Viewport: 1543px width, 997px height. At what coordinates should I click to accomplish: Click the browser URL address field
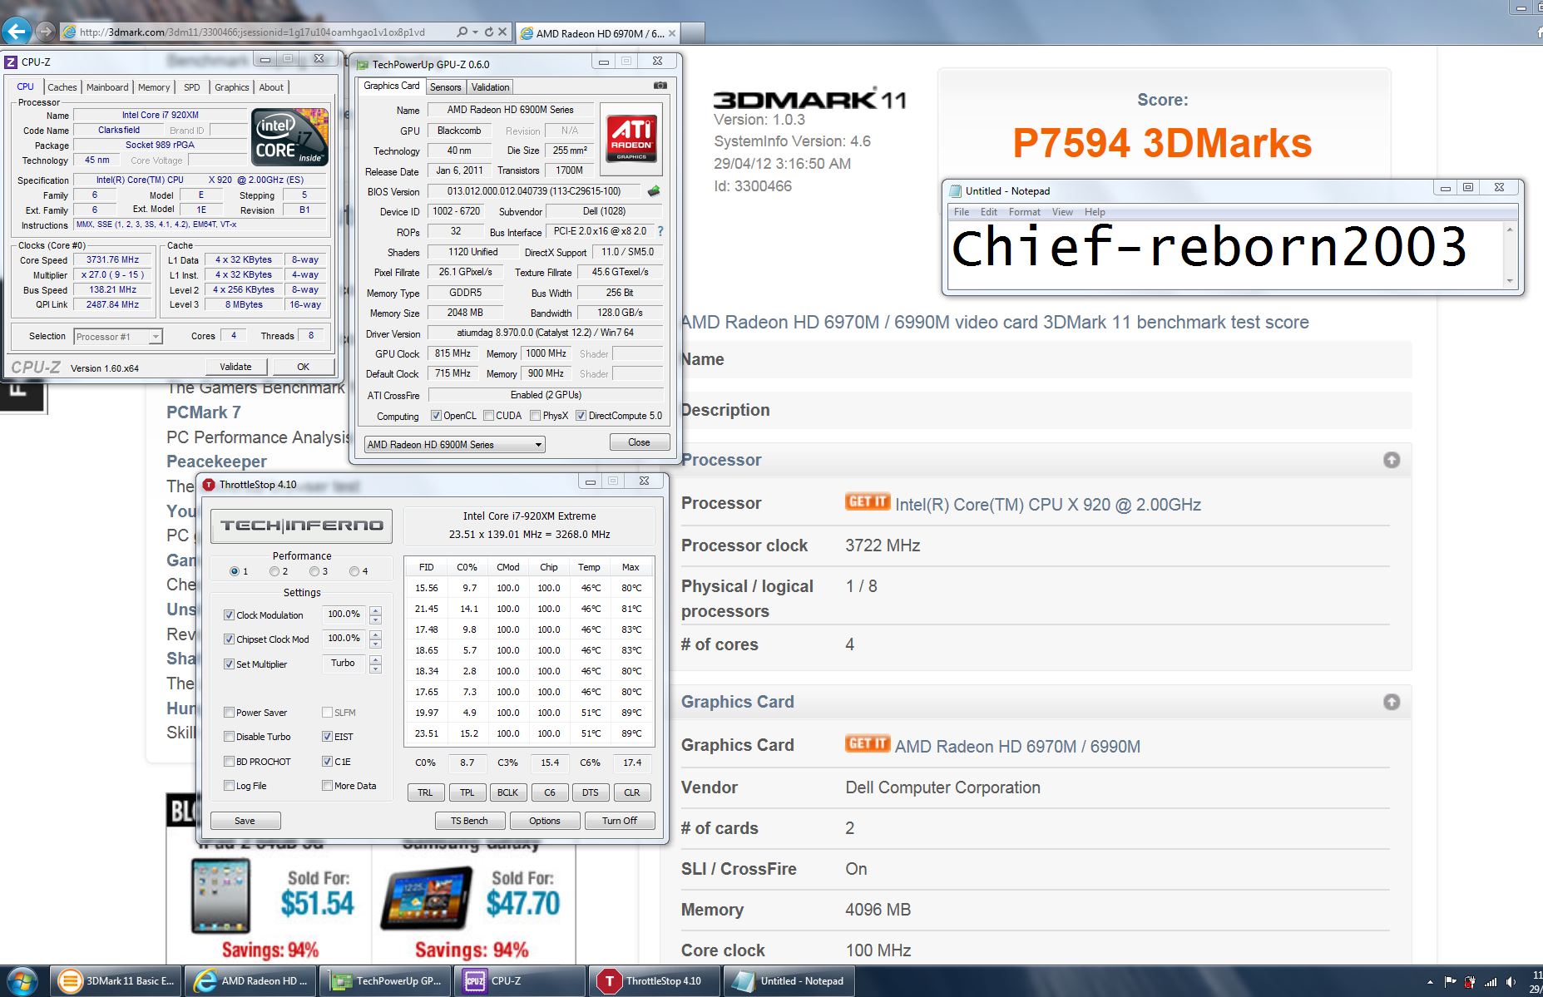click(x=256, y=32)
